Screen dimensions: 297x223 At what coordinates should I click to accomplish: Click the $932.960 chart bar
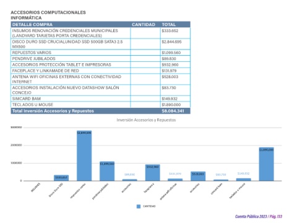point(152,173)
